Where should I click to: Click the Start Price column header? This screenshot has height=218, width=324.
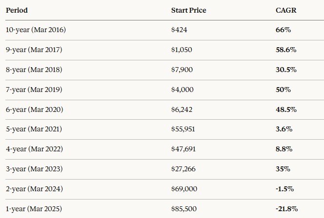189,10
